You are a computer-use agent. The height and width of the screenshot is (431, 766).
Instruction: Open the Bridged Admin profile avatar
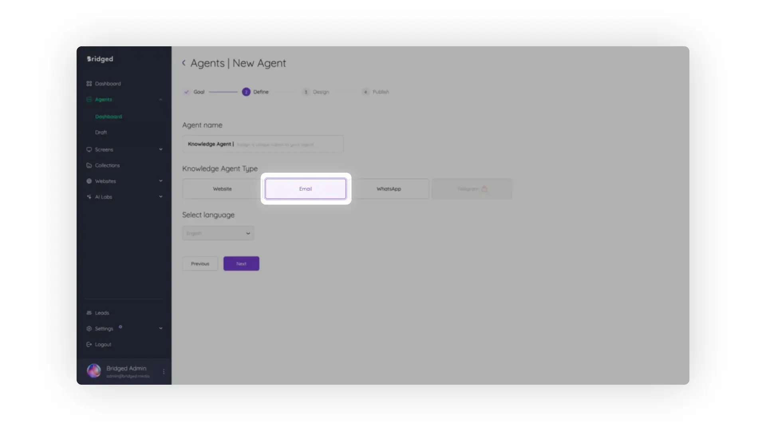coord(93,371)
